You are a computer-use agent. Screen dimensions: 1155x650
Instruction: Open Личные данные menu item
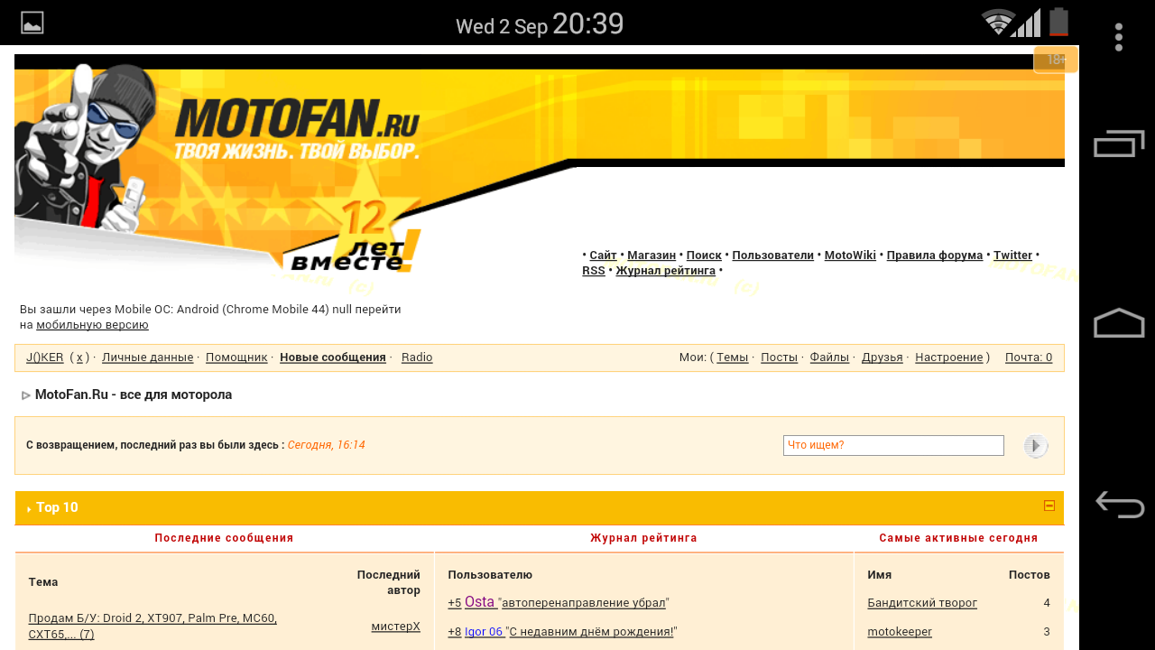point(148,357)
